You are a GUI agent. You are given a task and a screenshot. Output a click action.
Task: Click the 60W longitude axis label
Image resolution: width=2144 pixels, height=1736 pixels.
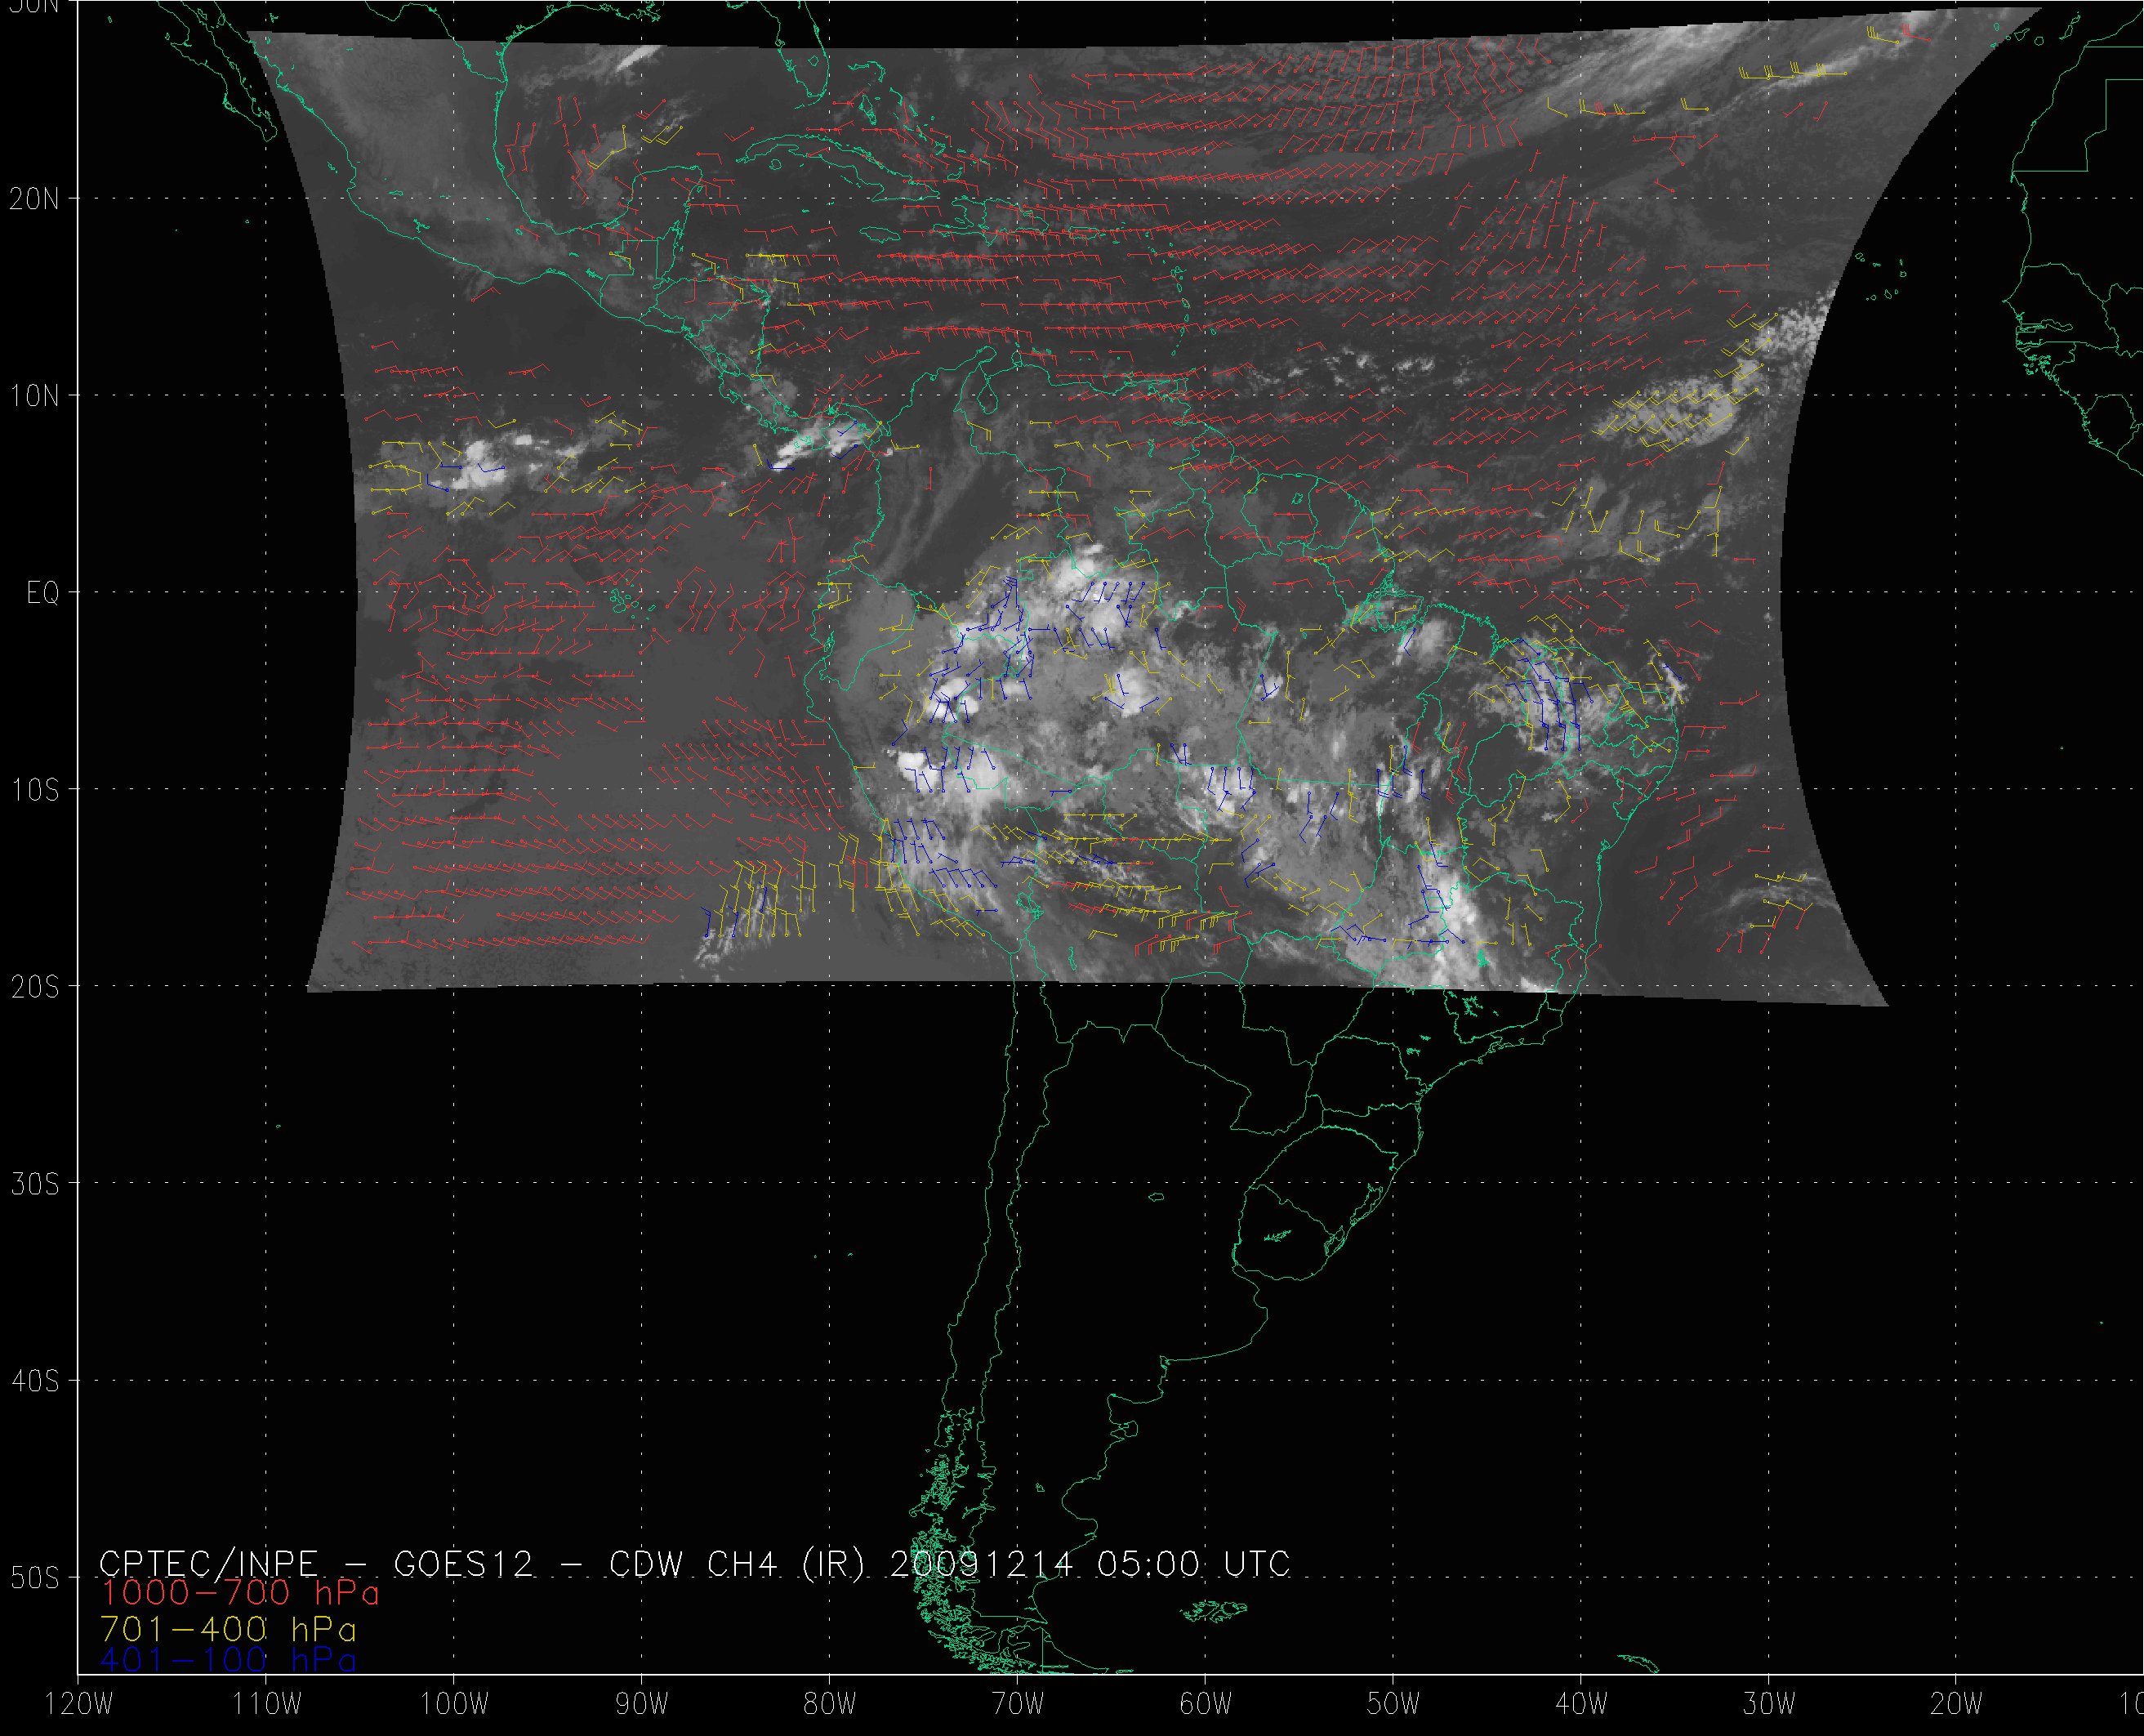pos(1206,1705)
